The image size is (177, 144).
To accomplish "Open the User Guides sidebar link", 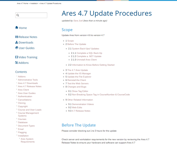I will tap(27, 48).
